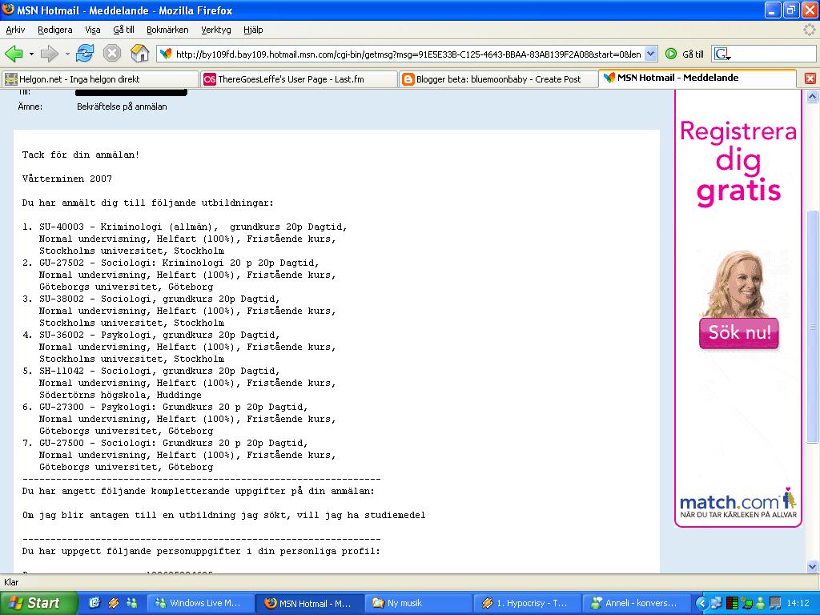Image resolution: width=820 pixels, height=615 pixels.
Task: Click the Forward arrow button
Action: coord(50,54)
